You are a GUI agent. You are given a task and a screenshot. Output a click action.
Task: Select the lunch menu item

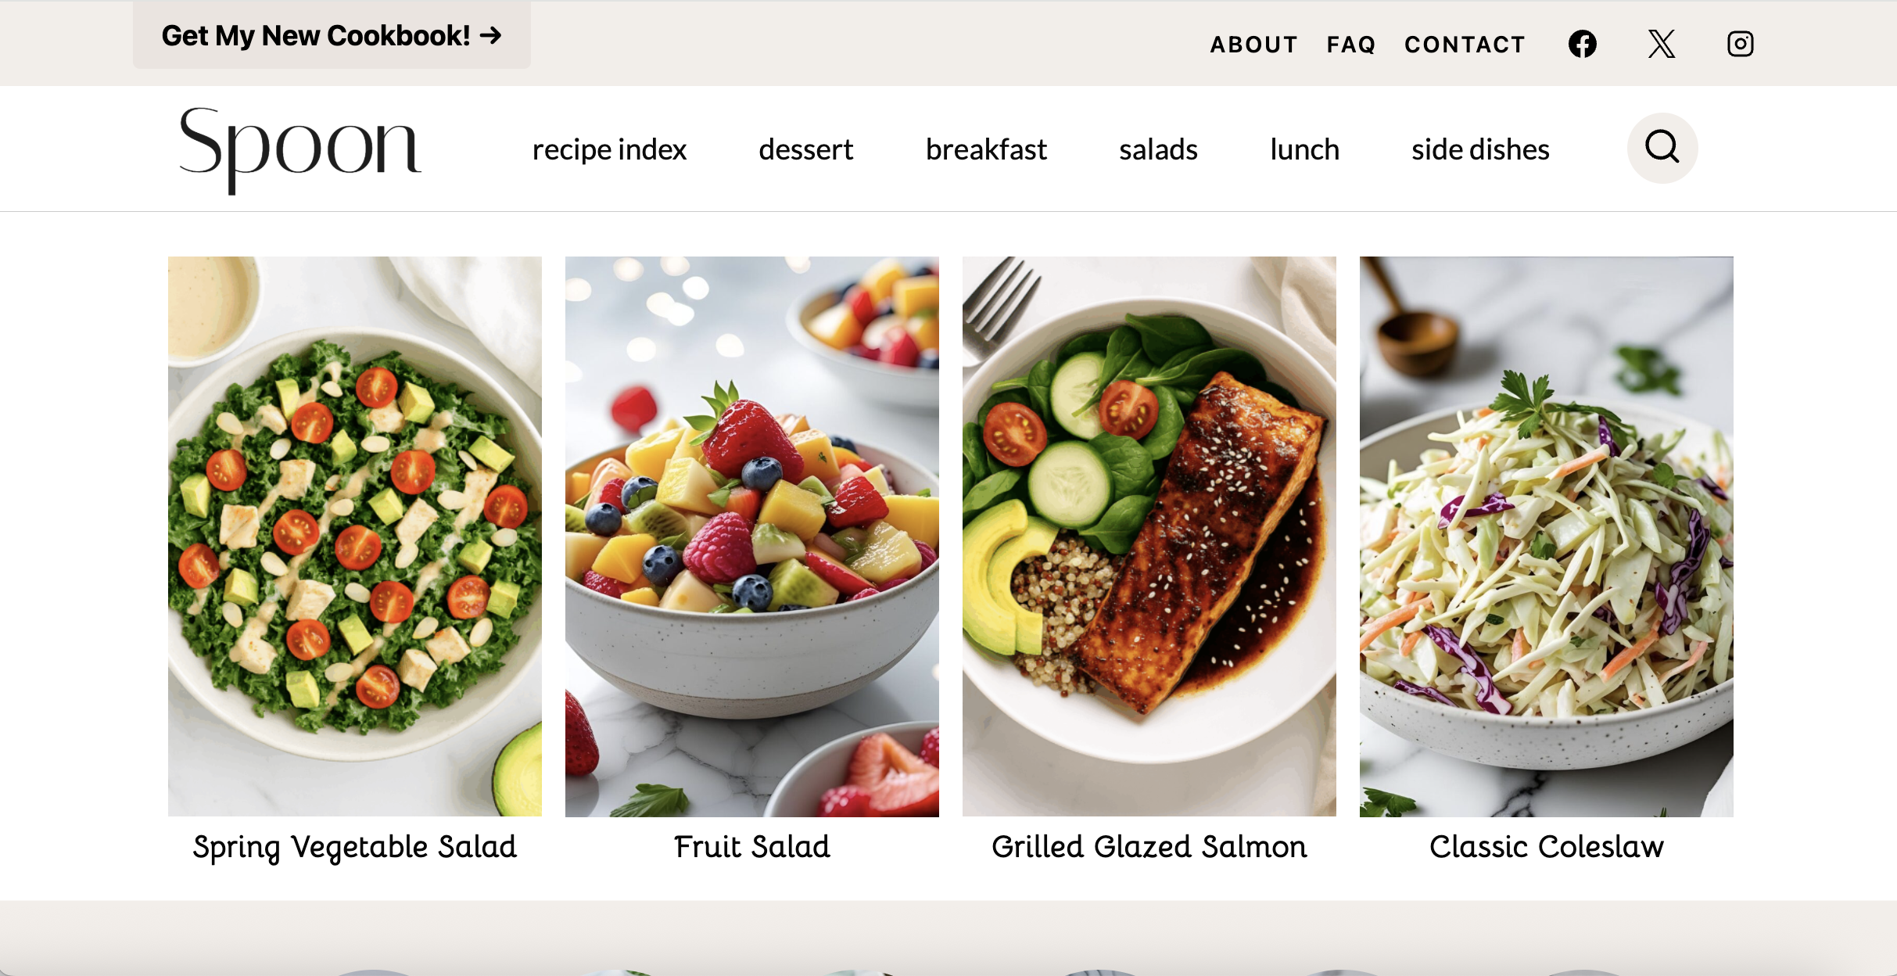pos(1304,149)
